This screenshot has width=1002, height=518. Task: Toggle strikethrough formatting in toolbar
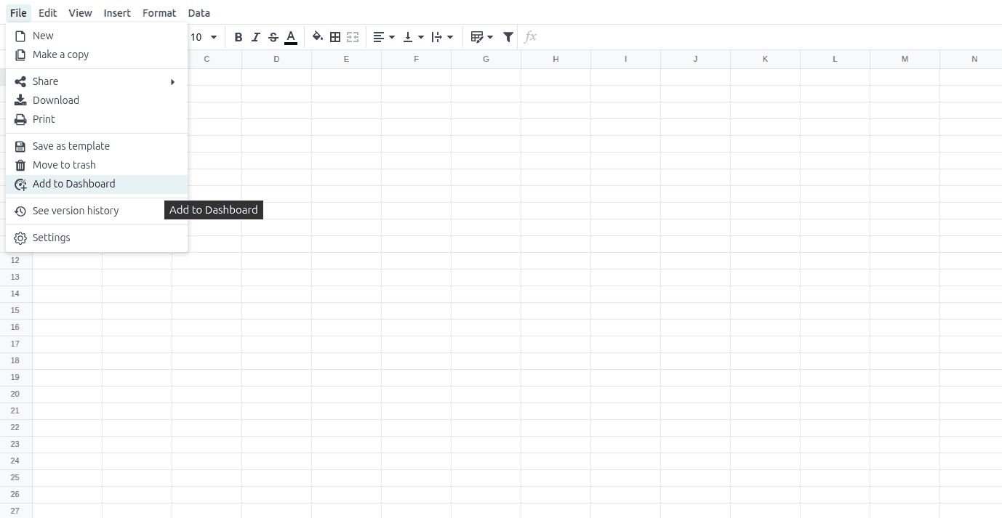[x=273, y=37]
